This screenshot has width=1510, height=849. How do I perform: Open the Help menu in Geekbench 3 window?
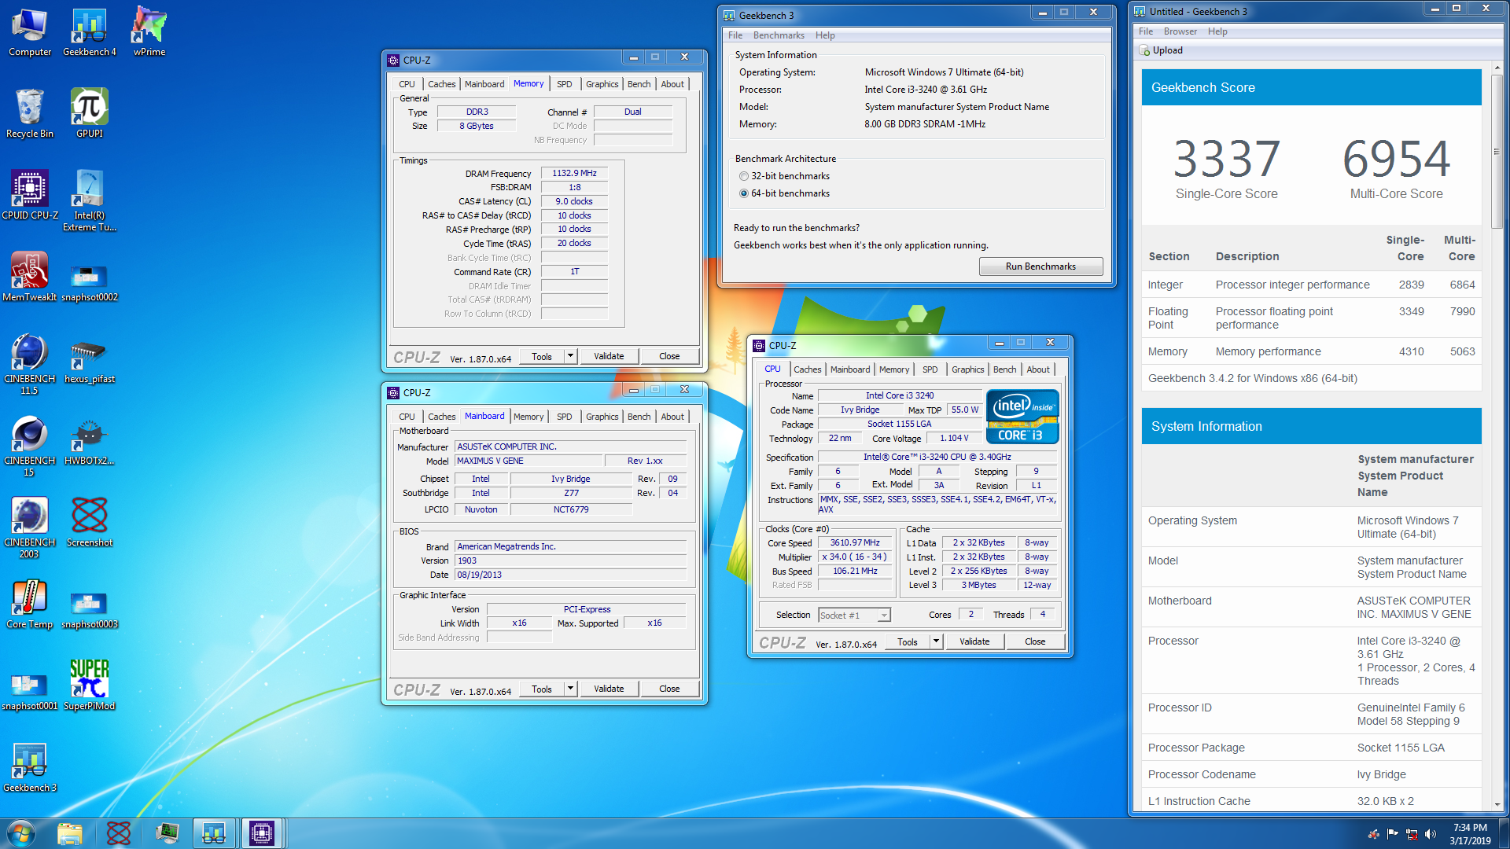click(825, 35)
